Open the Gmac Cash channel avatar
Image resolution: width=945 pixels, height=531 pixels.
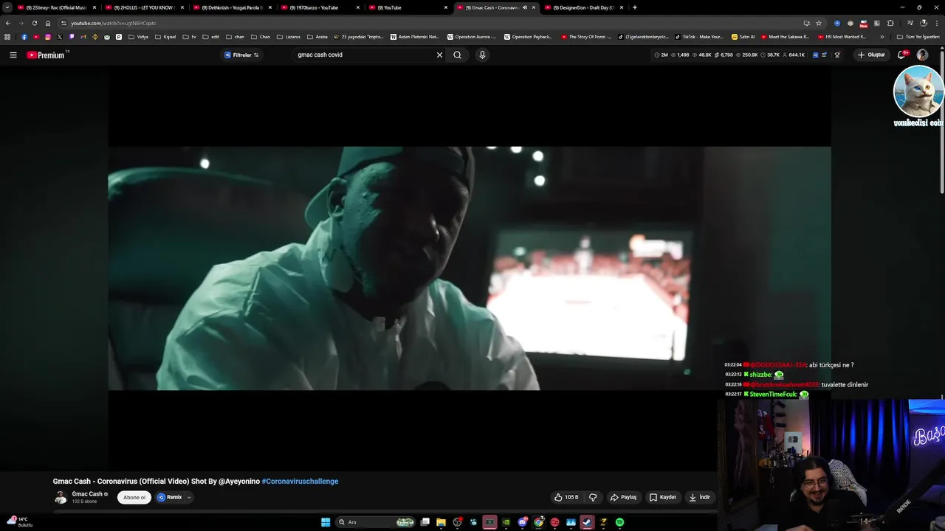point(61,497)
